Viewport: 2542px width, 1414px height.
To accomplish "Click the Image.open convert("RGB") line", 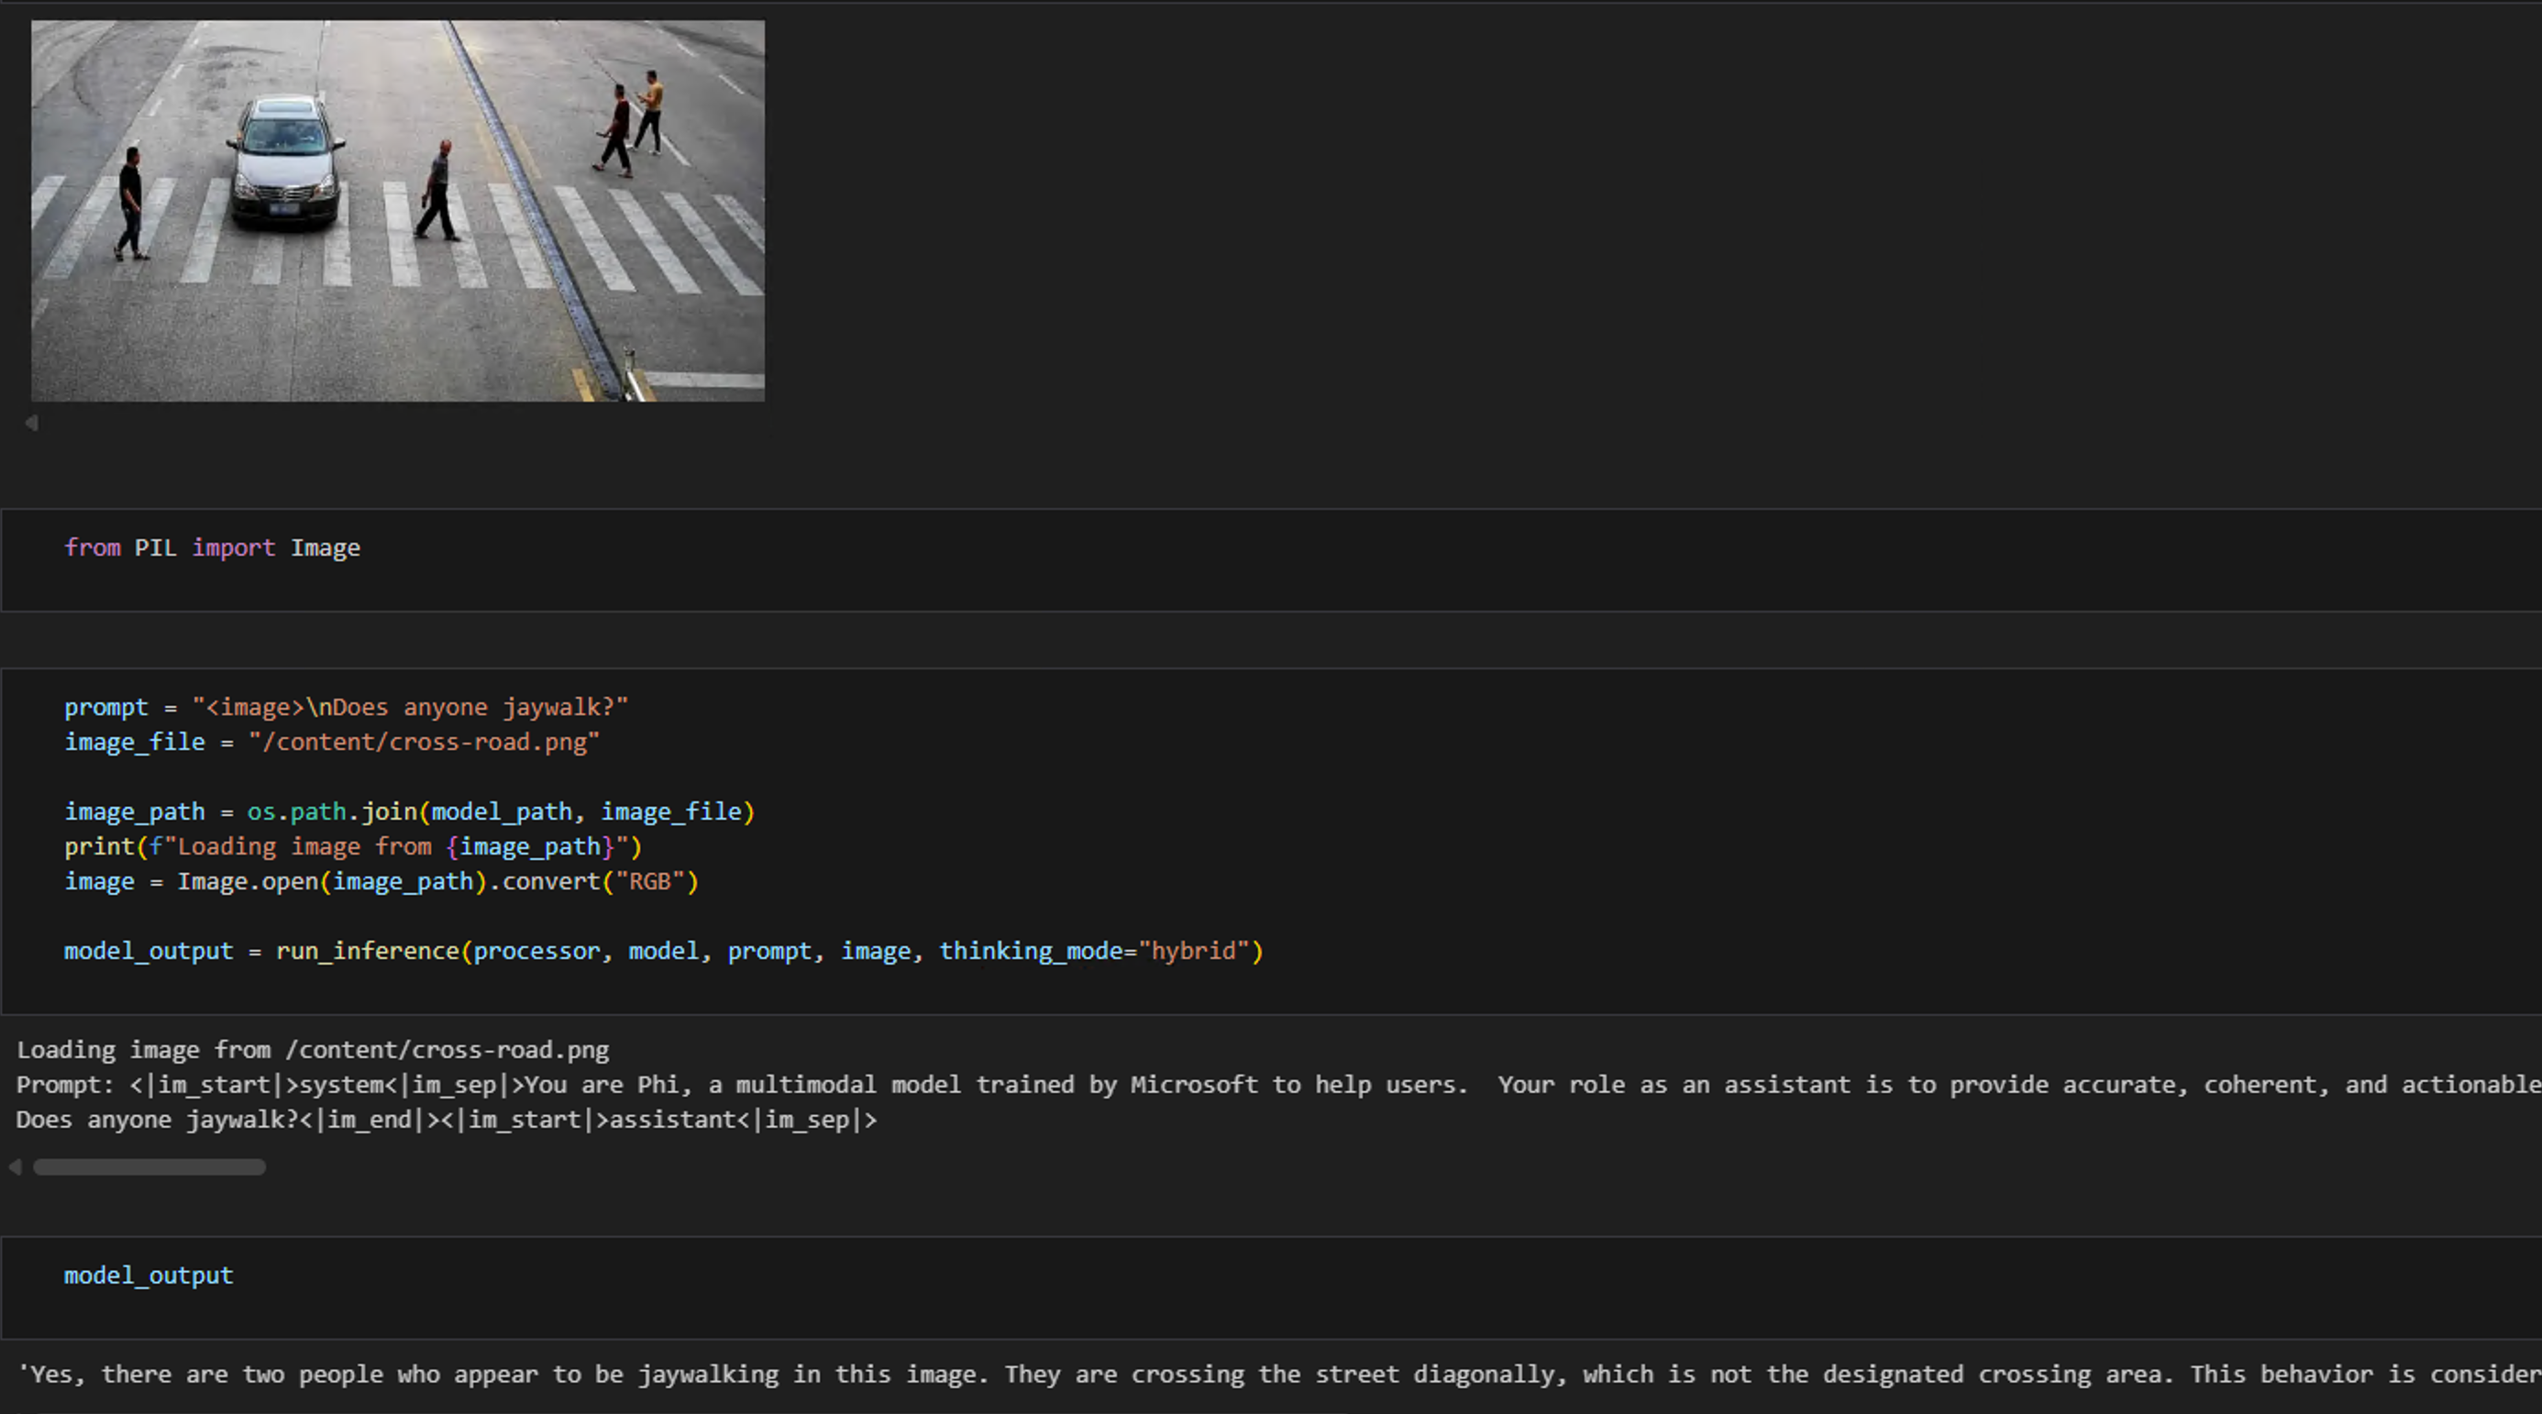I will (381, 881).
